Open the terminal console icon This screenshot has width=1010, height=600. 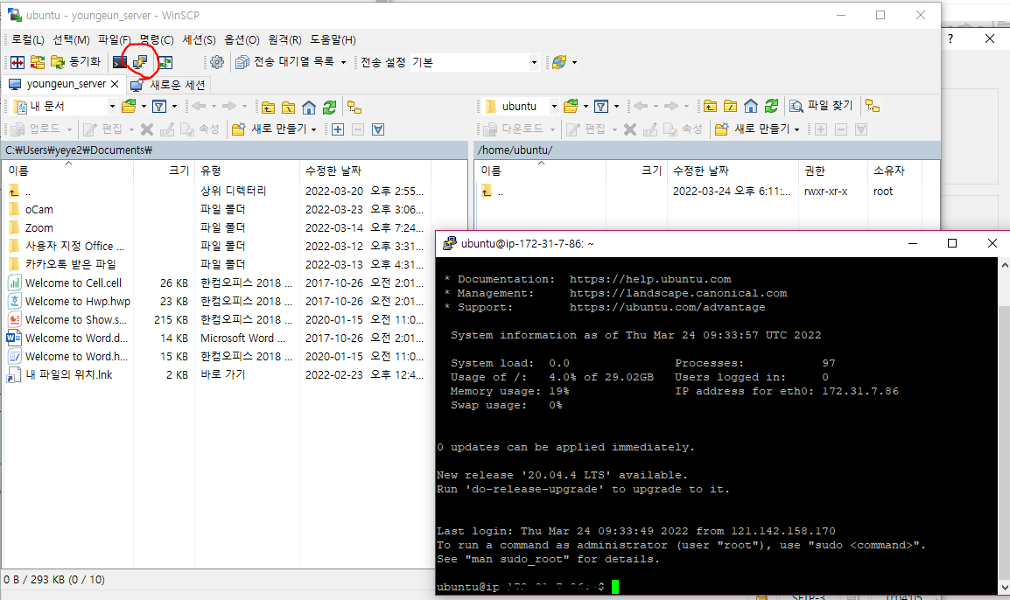click(x=120, y=62)
